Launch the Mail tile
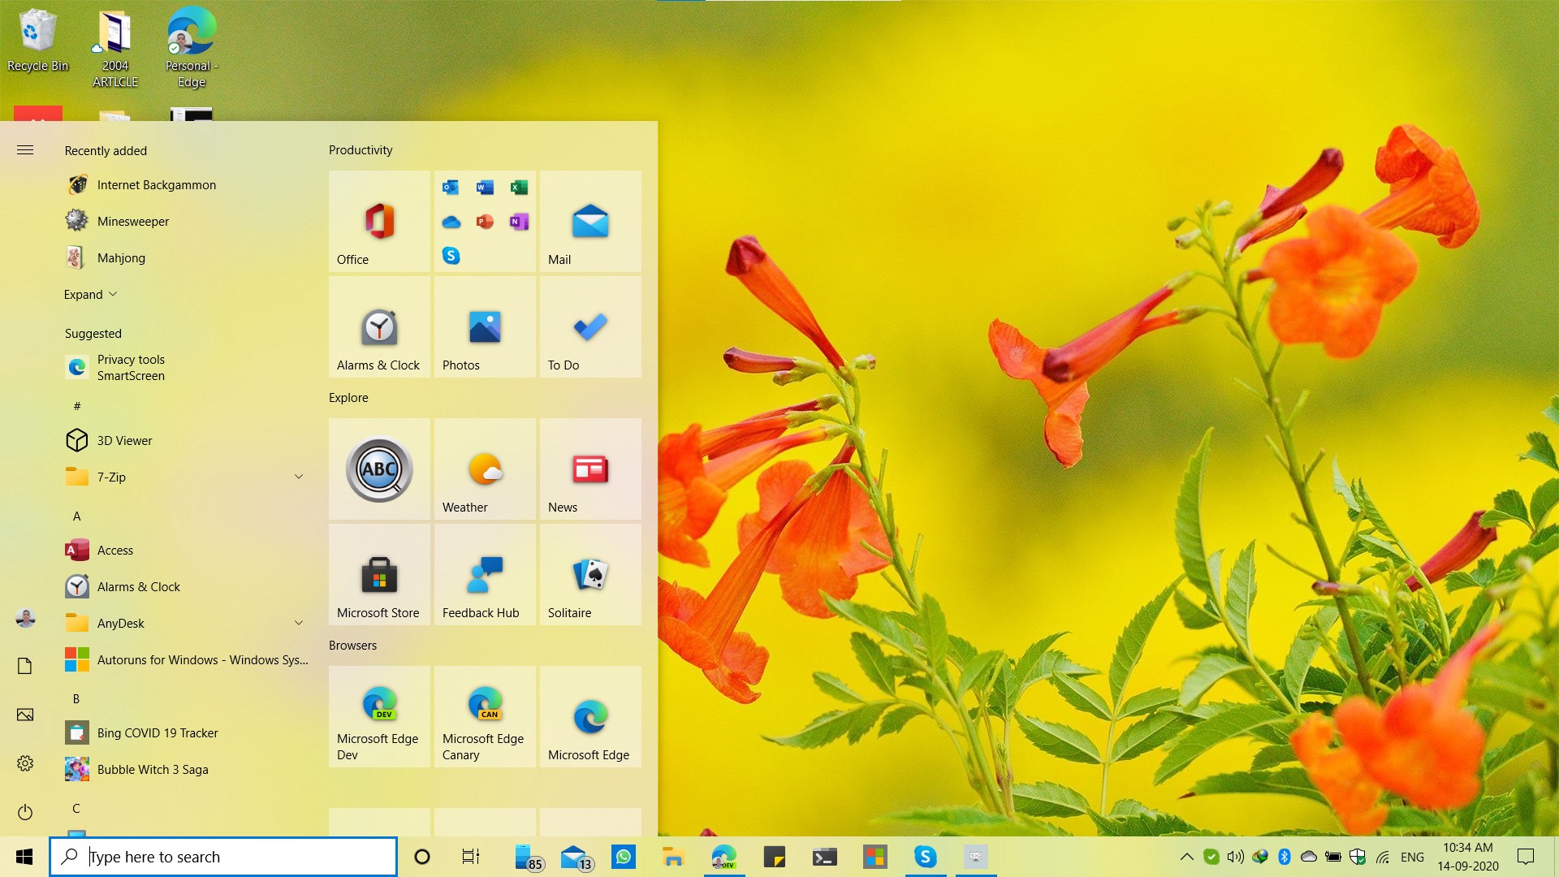Image resolution: width=1559 pixels, height=877 pixels. pos(590,221)
